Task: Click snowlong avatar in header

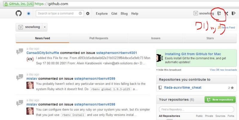Action: pyautogui.click(x=196, y=13)
